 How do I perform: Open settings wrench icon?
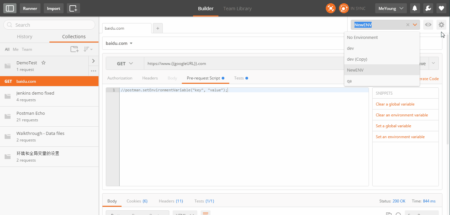[428, 8]
